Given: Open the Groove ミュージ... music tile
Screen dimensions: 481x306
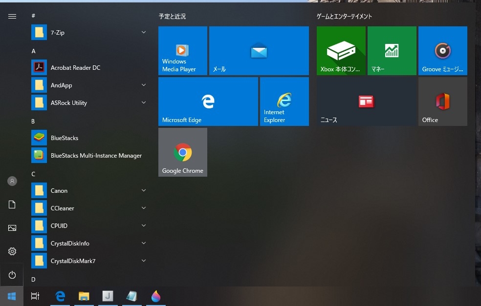Looking at the screenshot, I should [443, 51].
